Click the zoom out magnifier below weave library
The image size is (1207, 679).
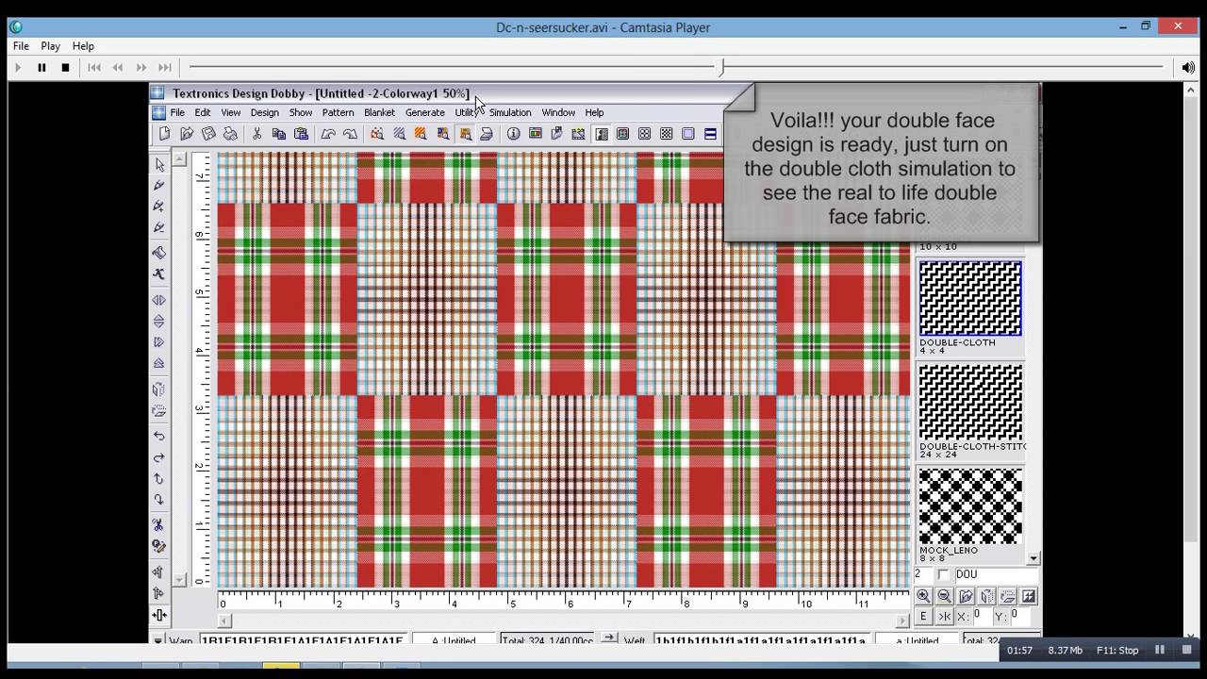point(944,596)
